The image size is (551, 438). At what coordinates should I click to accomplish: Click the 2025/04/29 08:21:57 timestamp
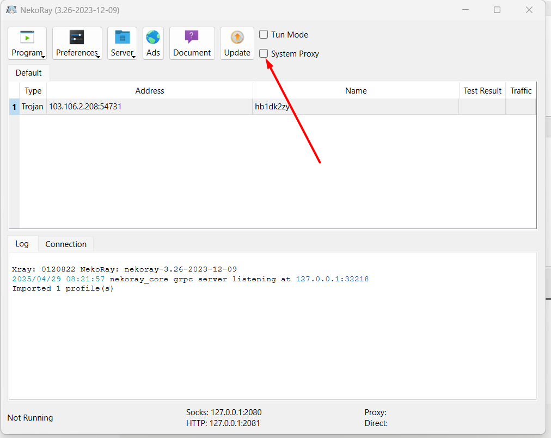(x=58, y=279)
